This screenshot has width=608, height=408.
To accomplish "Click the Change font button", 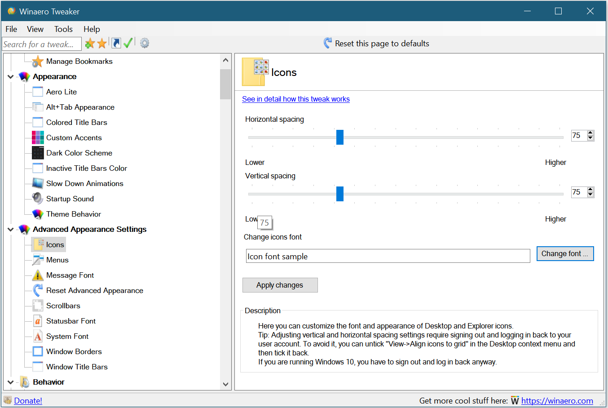I will [x=565, y=254].
